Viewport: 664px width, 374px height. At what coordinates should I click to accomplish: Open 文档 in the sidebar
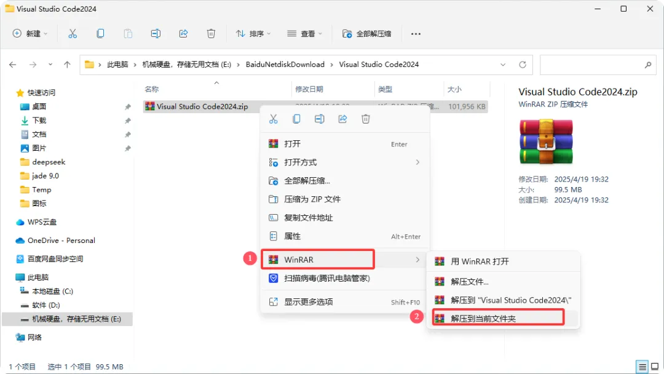point(39,134)
